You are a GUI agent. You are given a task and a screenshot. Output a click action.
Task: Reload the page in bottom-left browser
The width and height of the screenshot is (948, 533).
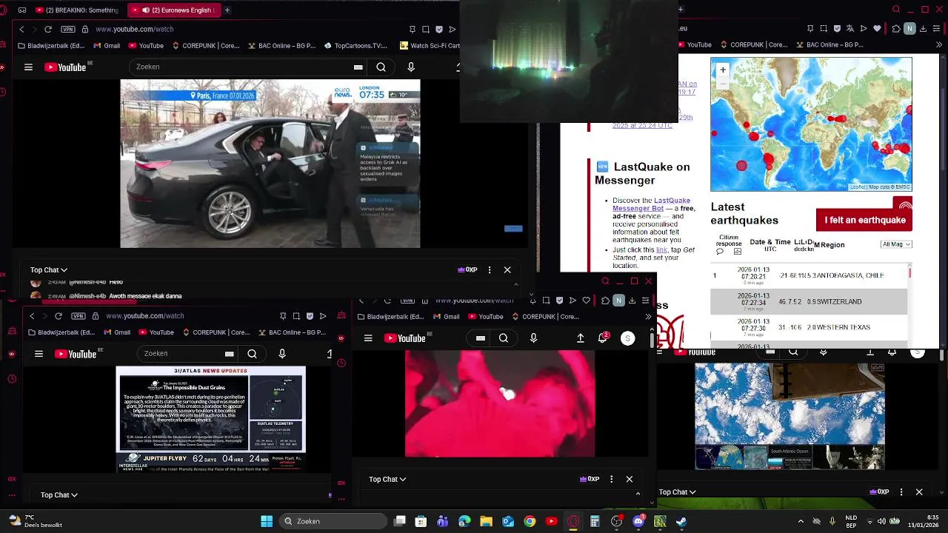(x=59, y=316)
